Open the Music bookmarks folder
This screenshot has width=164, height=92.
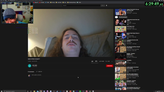click(65, 2)
